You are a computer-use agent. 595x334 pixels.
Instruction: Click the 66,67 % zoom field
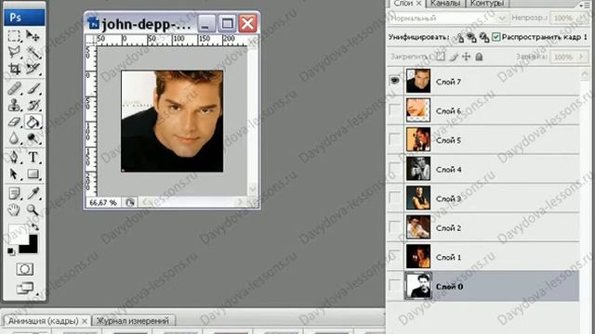(103, 202)
